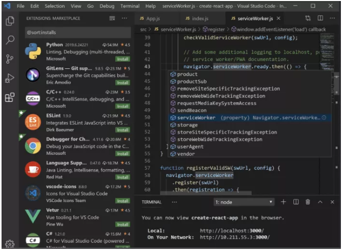Viewport: 344px width, 251px height.
Task: Open the Selection menu
Action: coord(55,6)
